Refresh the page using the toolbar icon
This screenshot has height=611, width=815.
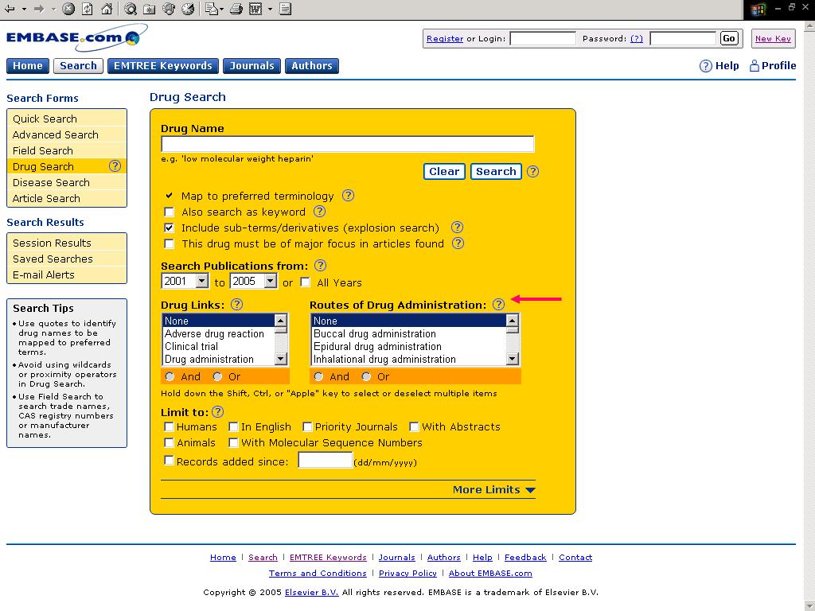(x=88, y=9)
